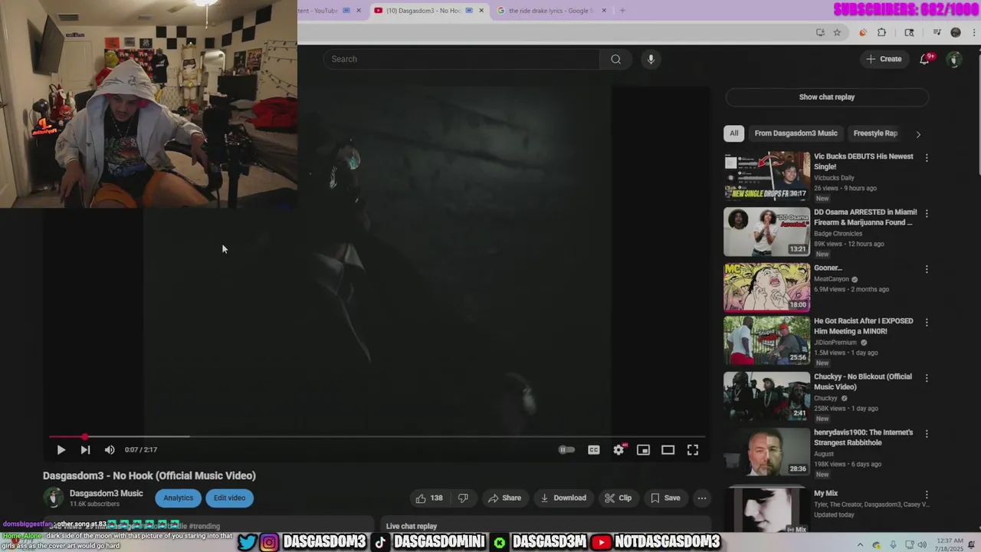Open the Create menu
The height and width of the screenshot is (552, 981).
(884, 59)
